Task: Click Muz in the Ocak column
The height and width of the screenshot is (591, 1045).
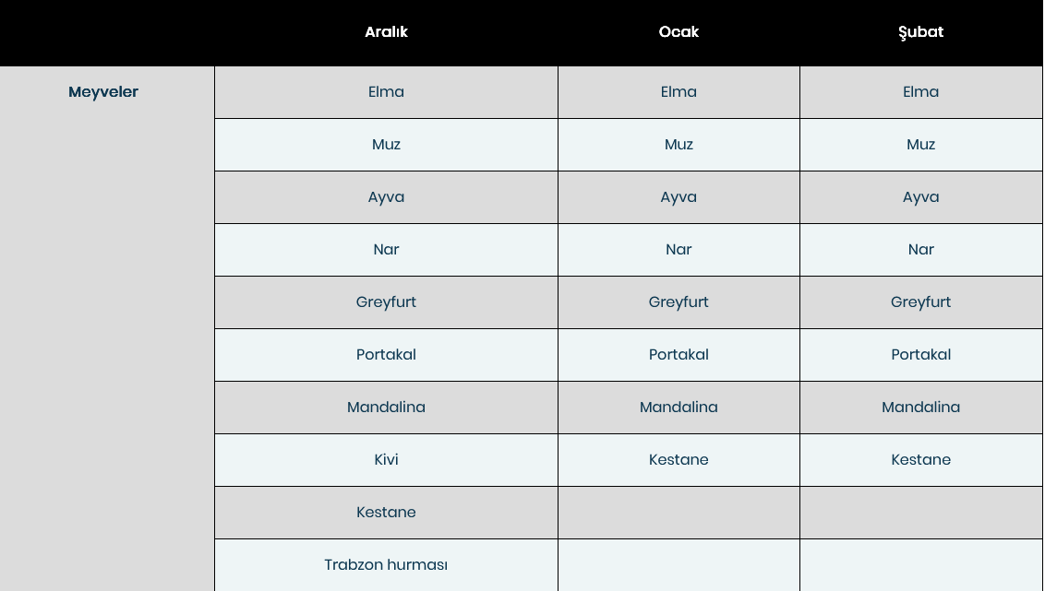Action: pos(679,145)
